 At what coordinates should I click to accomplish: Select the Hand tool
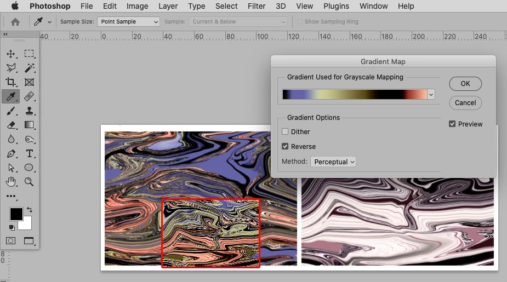[10, 182]
